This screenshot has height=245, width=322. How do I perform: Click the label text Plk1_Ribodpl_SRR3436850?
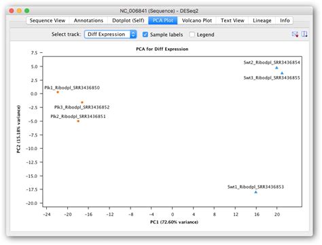pyautogui.click(x=72, y=88)
